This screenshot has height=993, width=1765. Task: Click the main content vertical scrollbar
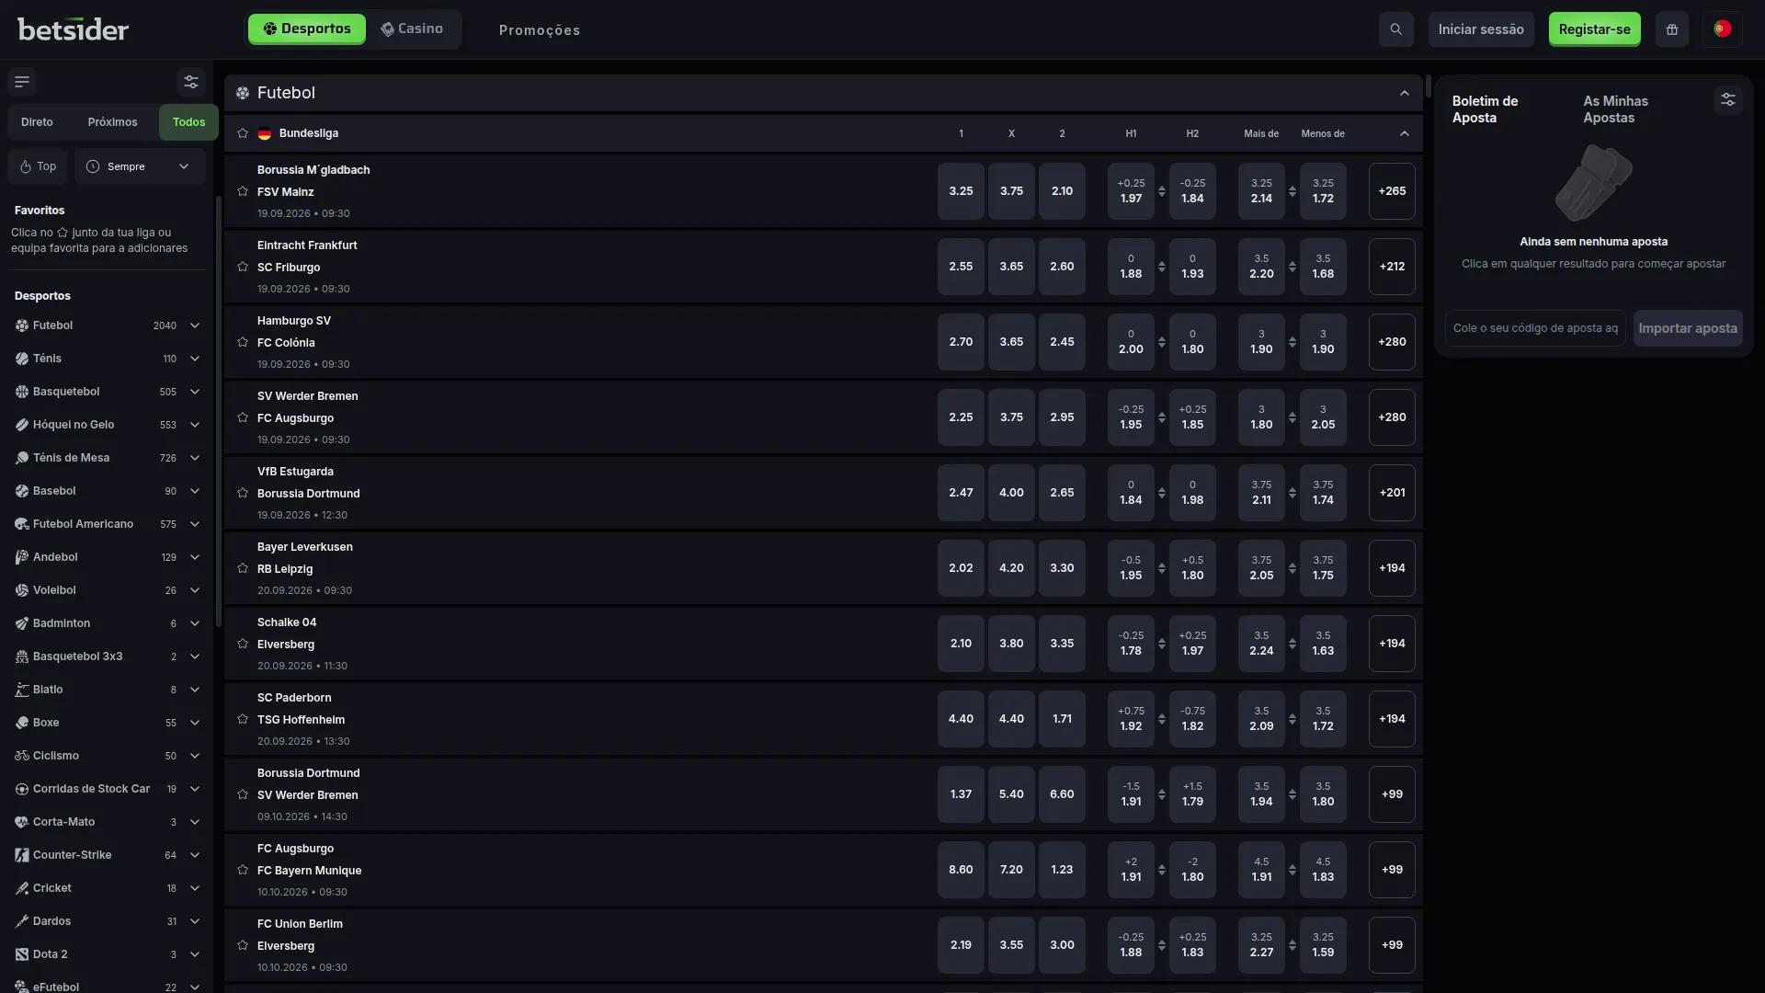click(x=1428, y=87)
